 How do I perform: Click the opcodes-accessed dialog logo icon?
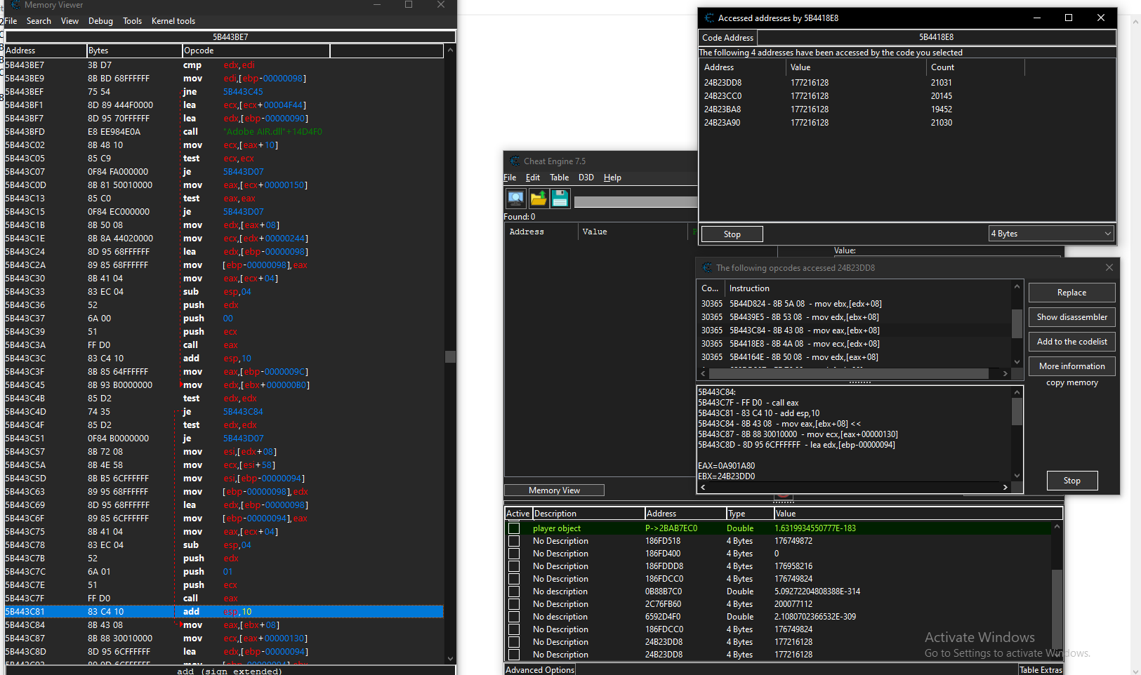pos(706,267)
